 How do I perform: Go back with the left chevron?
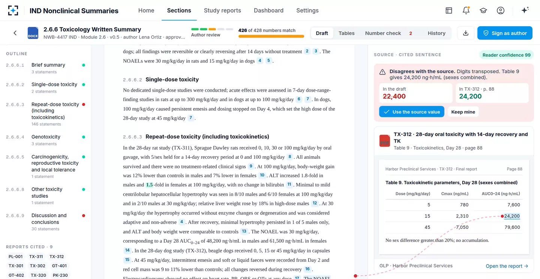pyautogui.click(x=15, y=33)
